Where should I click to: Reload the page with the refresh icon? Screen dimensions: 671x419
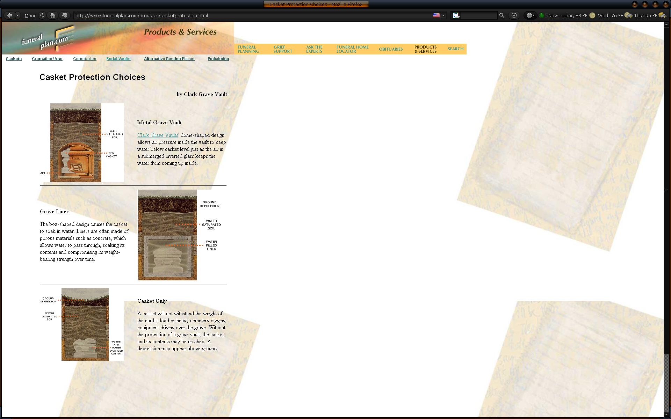[x=42, y=15]
